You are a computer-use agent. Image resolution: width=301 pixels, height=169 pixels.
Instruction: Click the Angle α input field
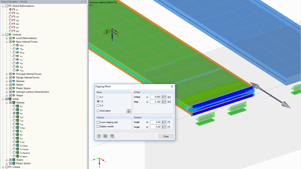point(156,122)
